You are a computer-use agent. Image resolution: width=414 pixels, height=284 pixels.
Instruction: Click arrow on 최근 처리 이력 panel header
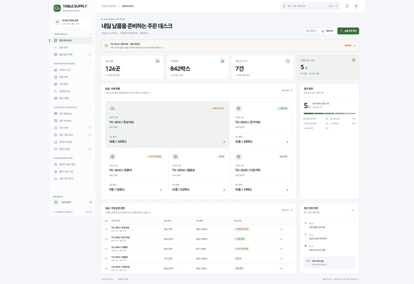click(352, 210)
